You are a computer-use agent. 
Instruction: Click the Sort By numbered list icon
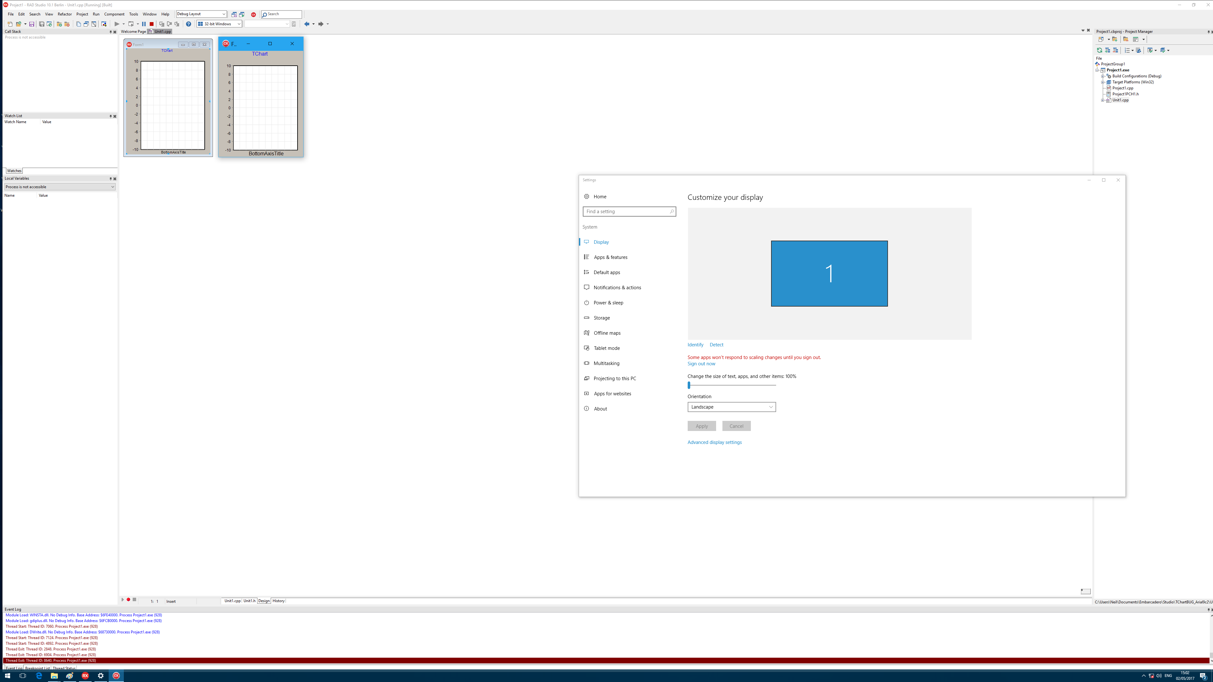1127,50
